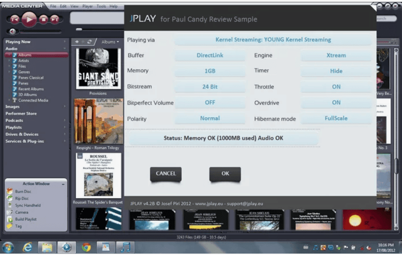Expand the Podcasts section

[x=65, y=120]
